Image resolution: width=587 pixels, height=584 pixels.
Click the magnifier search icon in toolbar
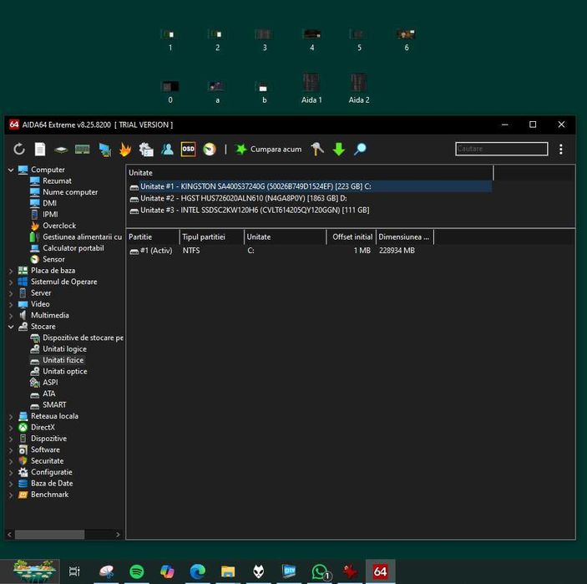click(360, 149)
